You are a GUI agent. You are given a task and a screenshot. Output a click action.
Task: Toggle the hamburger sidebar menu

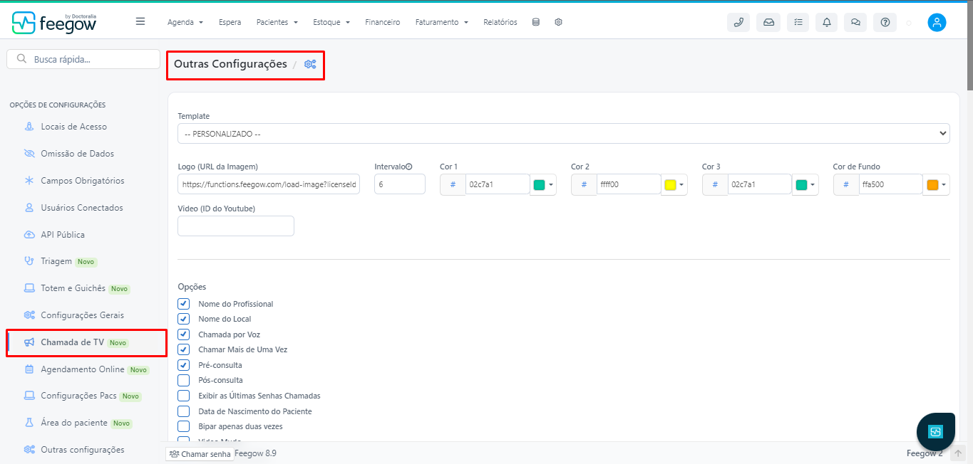tap(140, 21)
